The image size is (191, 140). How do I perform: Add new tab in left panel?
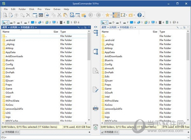[x=89, y=132]
